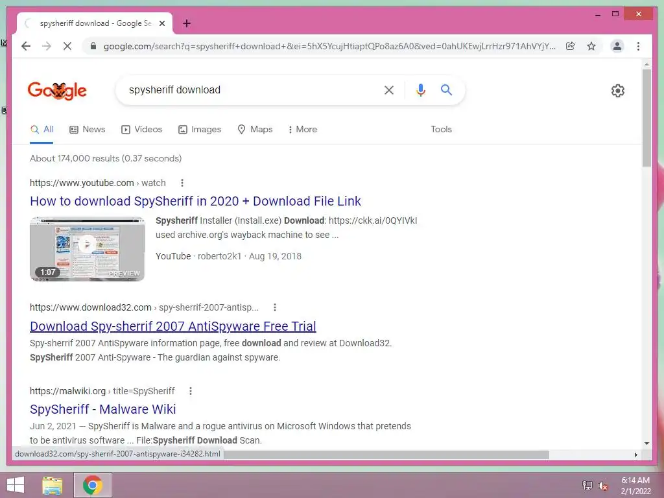This screenshot has width=664, height=498.
Task: Close the spysheriff download tab
Action: coord(161,23)
